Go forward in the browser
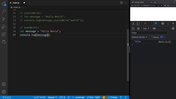The width and height of the screenshot is (176, 99). click(x=135, y=5)
